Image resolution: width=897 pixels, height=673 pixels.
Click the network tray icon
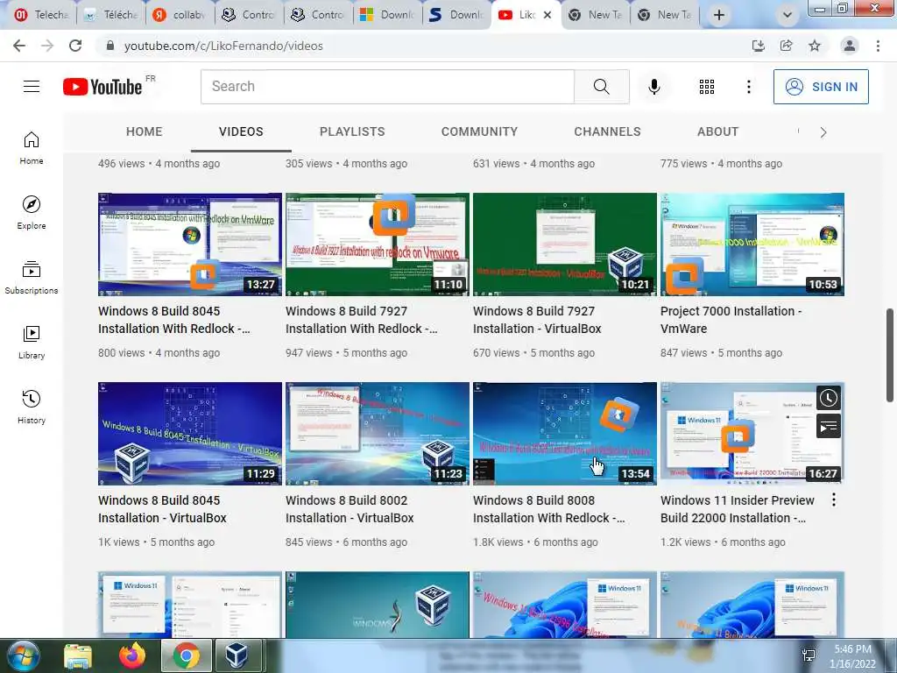click(x=809, y=655)
